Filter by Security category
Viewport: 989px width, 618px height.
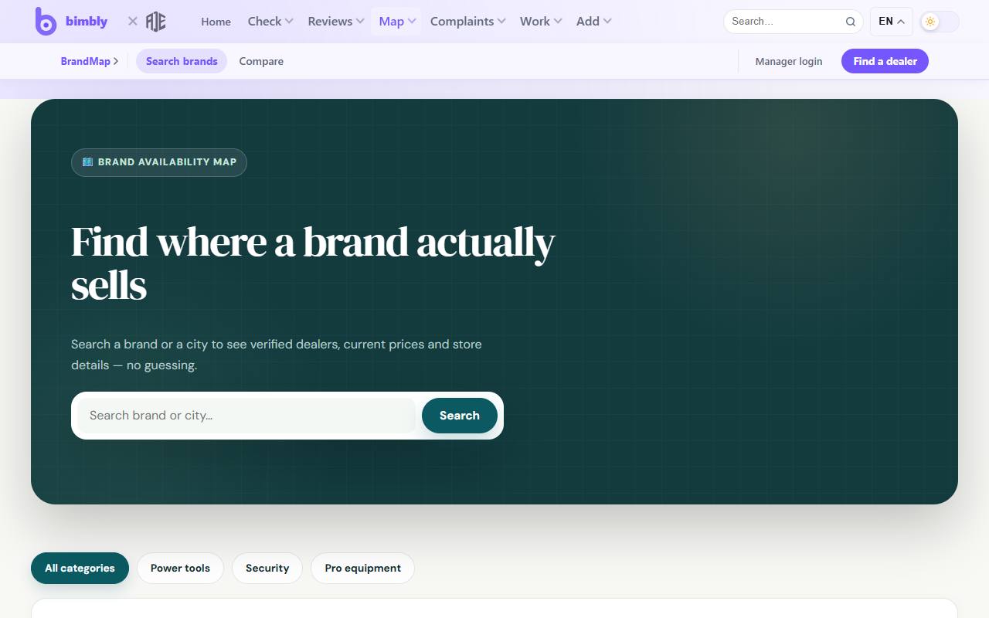[x=267, y=568]
